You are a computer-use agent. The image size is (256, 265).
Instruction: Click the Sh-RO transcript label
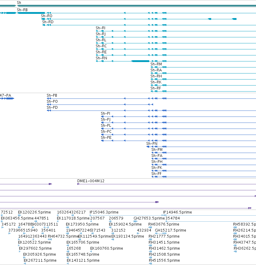tap(47, 16)
